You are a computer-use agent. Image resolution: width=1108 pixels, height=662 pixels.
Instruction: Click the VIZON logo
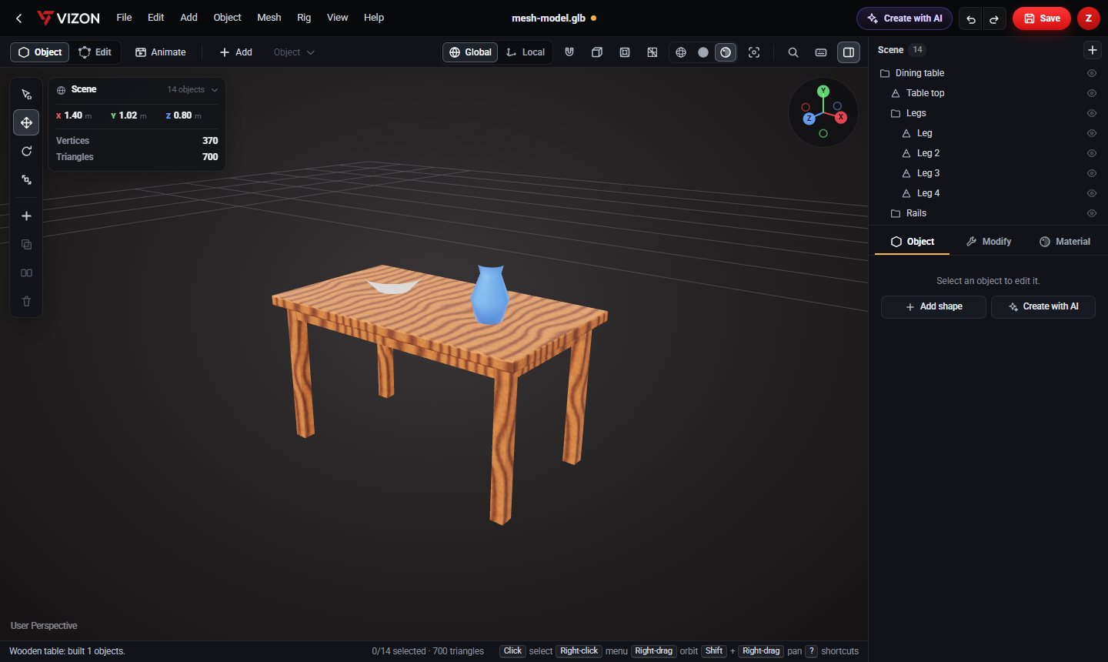[x=68, y=18]
